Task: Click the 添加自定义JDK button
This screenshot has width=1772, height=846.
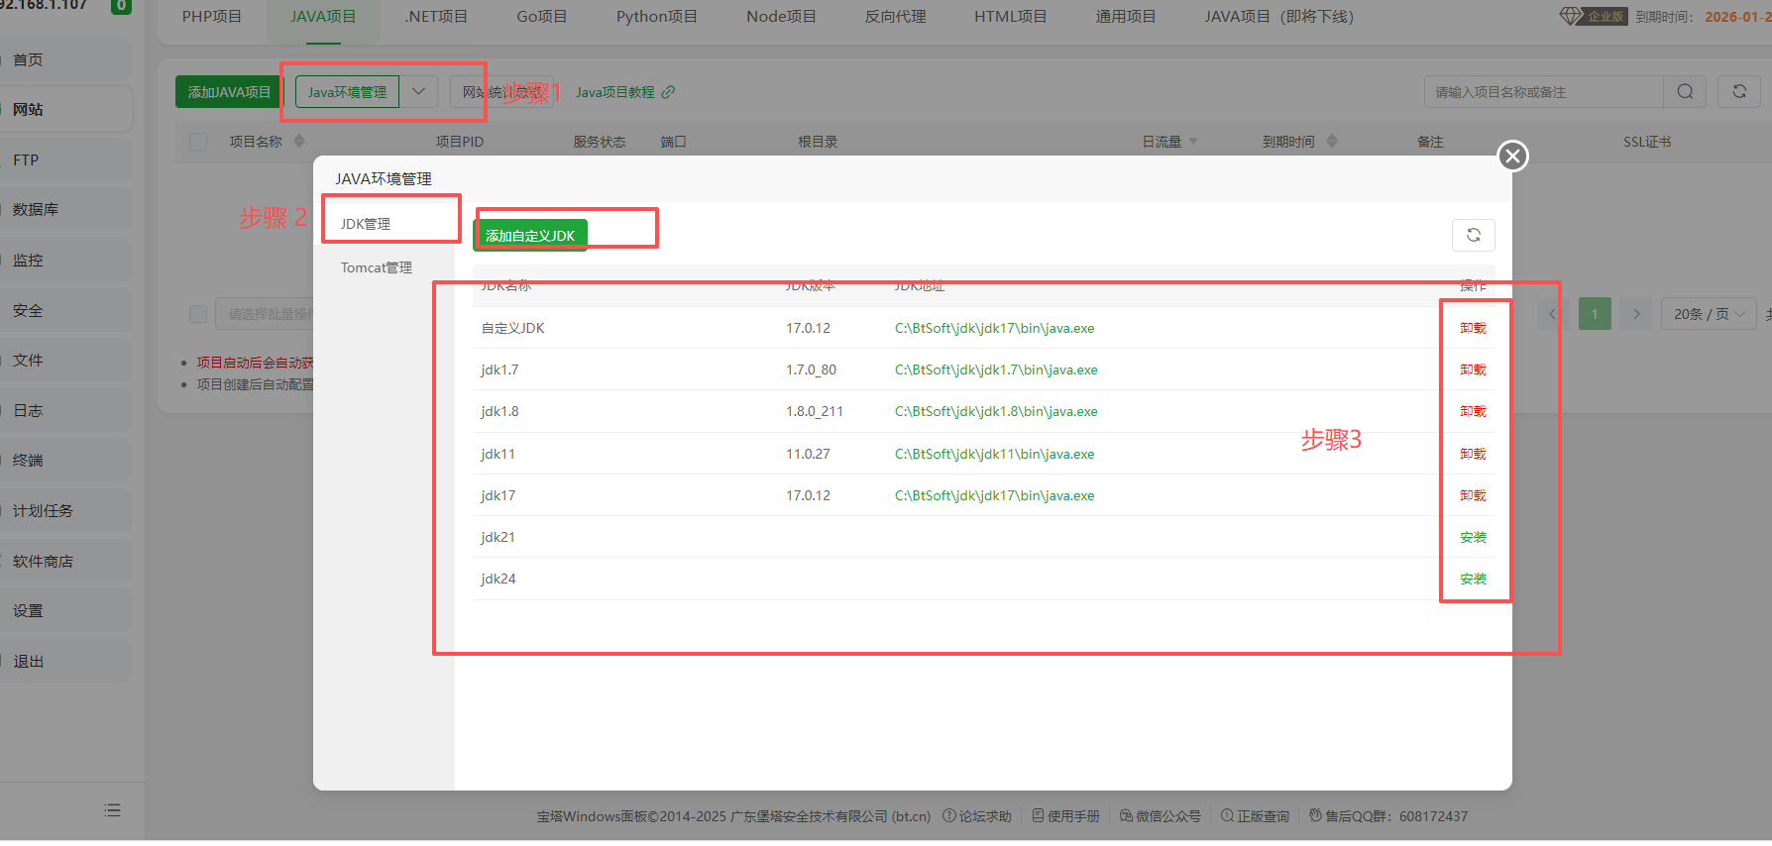Action: [530, 236]
